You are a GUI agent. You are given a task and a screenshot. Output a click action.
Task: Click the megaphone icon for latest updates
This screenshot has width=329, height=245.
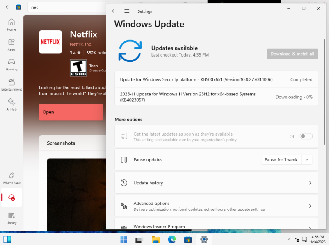click(x=124, y=136)
